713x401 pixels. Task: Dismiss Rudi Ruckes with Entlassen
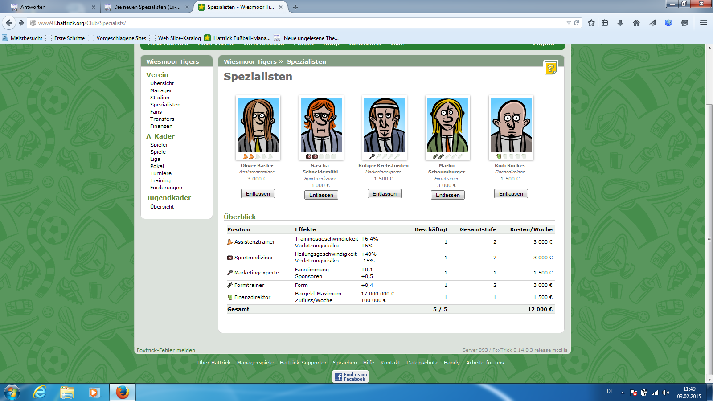(x=511, y=194)
